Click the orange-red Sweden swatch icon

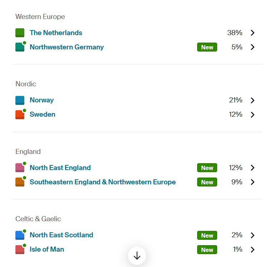tap(20, 115)
